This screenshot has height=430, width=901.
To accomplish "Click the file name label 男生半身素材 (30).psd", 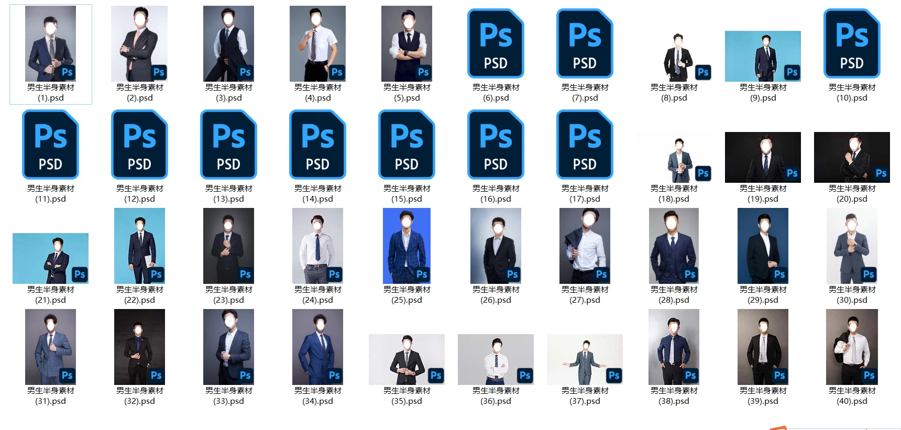I will [852, 295].
